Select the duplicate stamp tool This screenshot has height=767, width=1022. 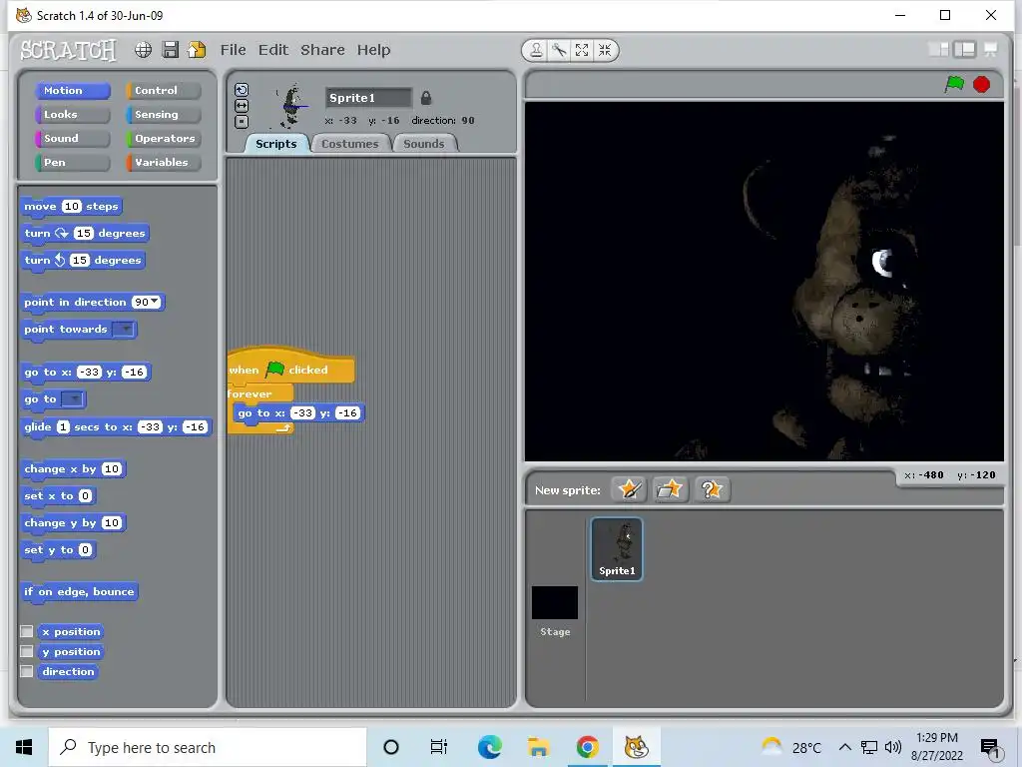point(536,50)
